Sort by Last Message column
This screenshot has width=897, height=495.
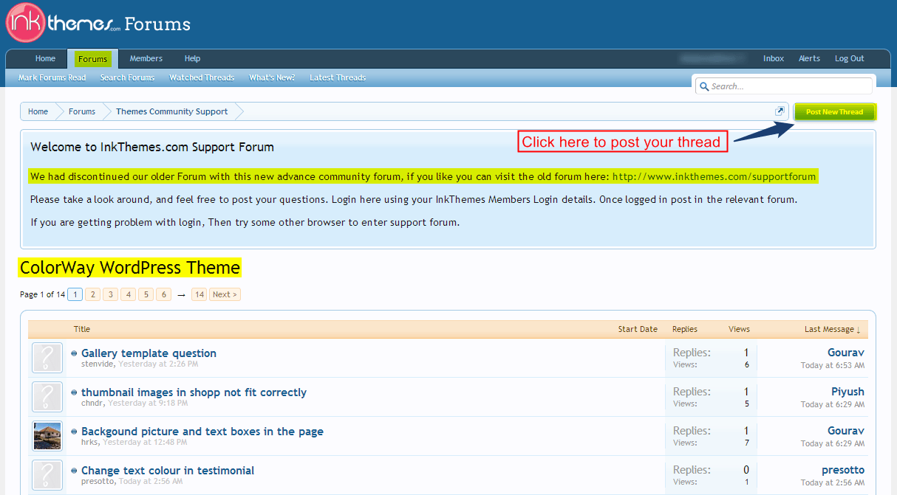(833, 329)
